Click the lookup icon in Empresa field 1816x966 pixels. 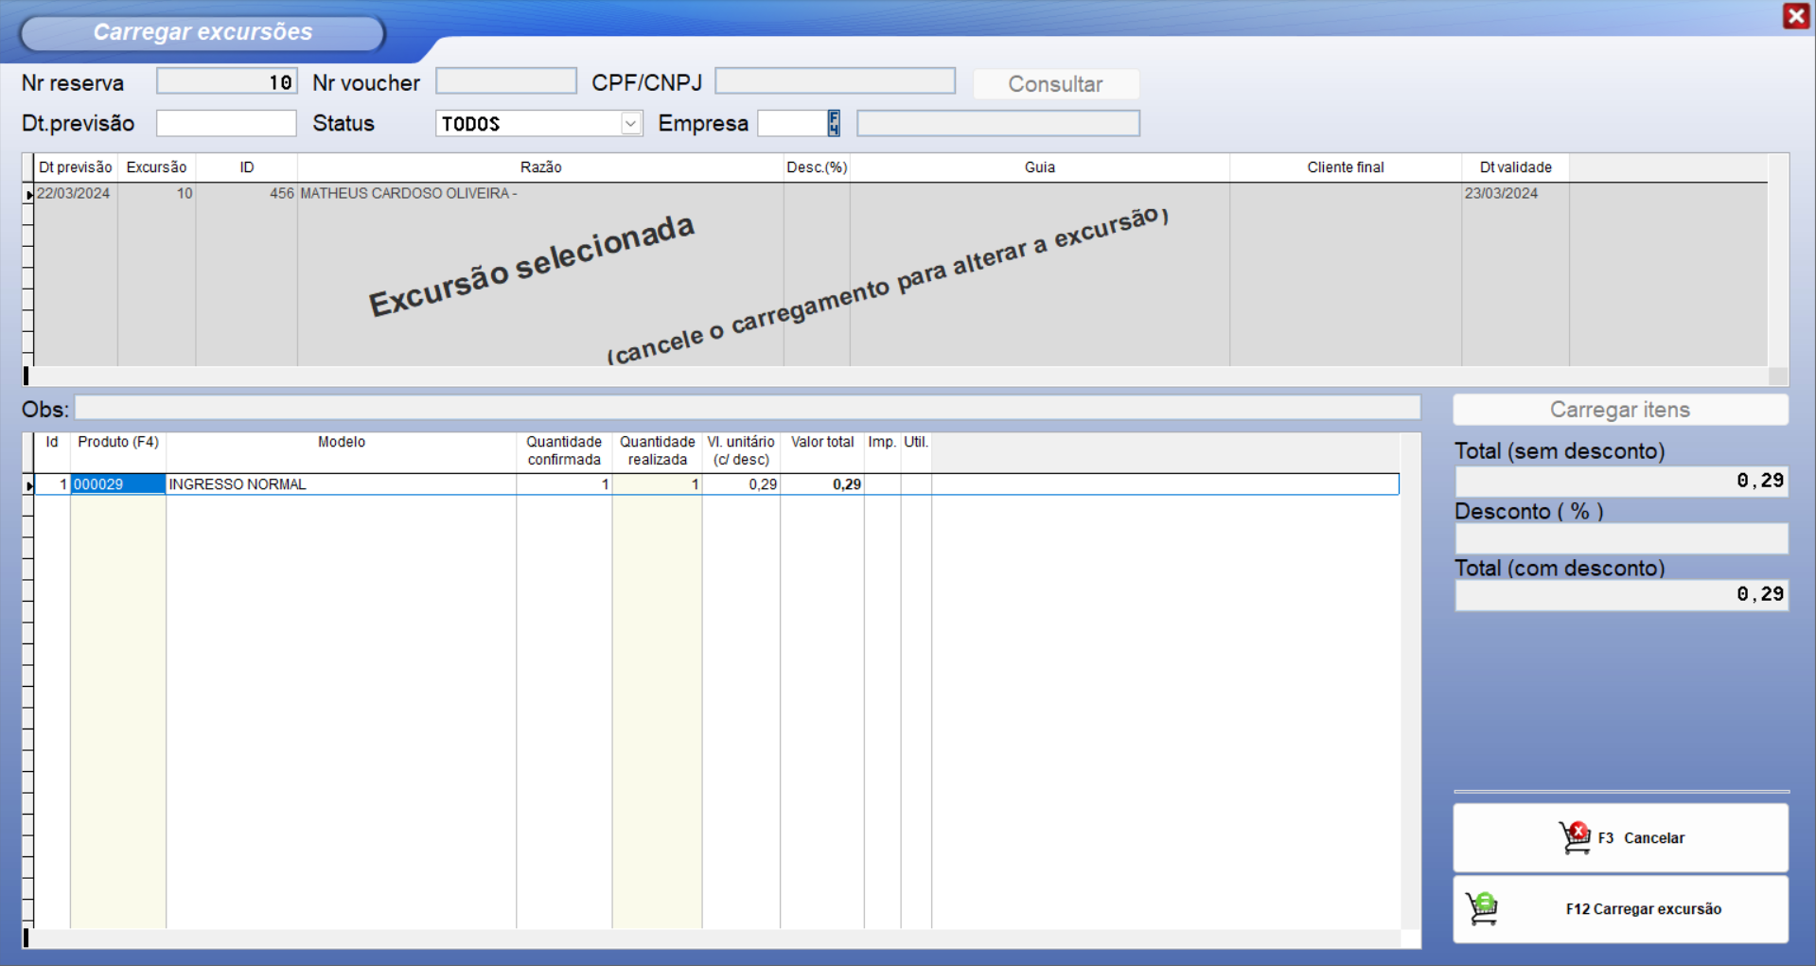833,123
